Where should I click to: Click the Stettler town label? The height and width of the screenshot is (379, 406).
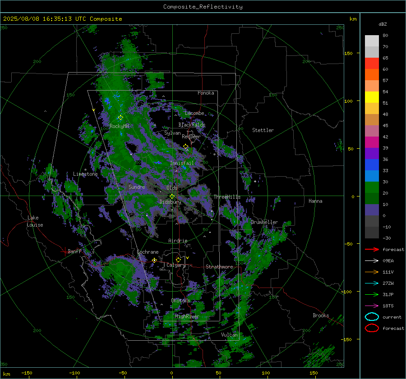pyautogui.click(x=263, y=130)
